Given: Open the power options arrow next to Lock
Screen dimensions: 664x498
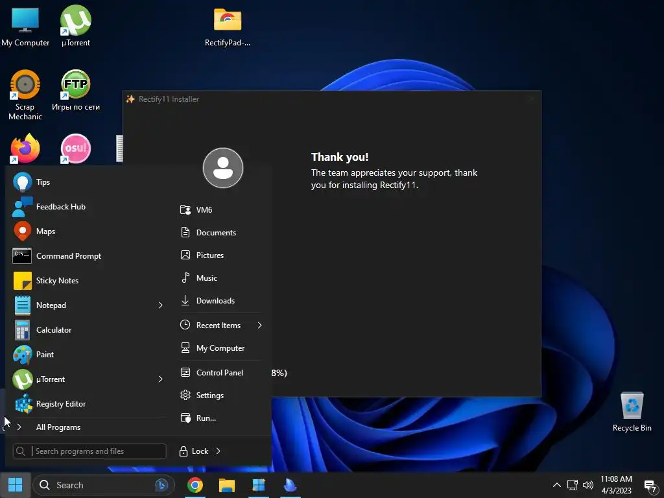Looking at the screenshot, I should [218, 451].
